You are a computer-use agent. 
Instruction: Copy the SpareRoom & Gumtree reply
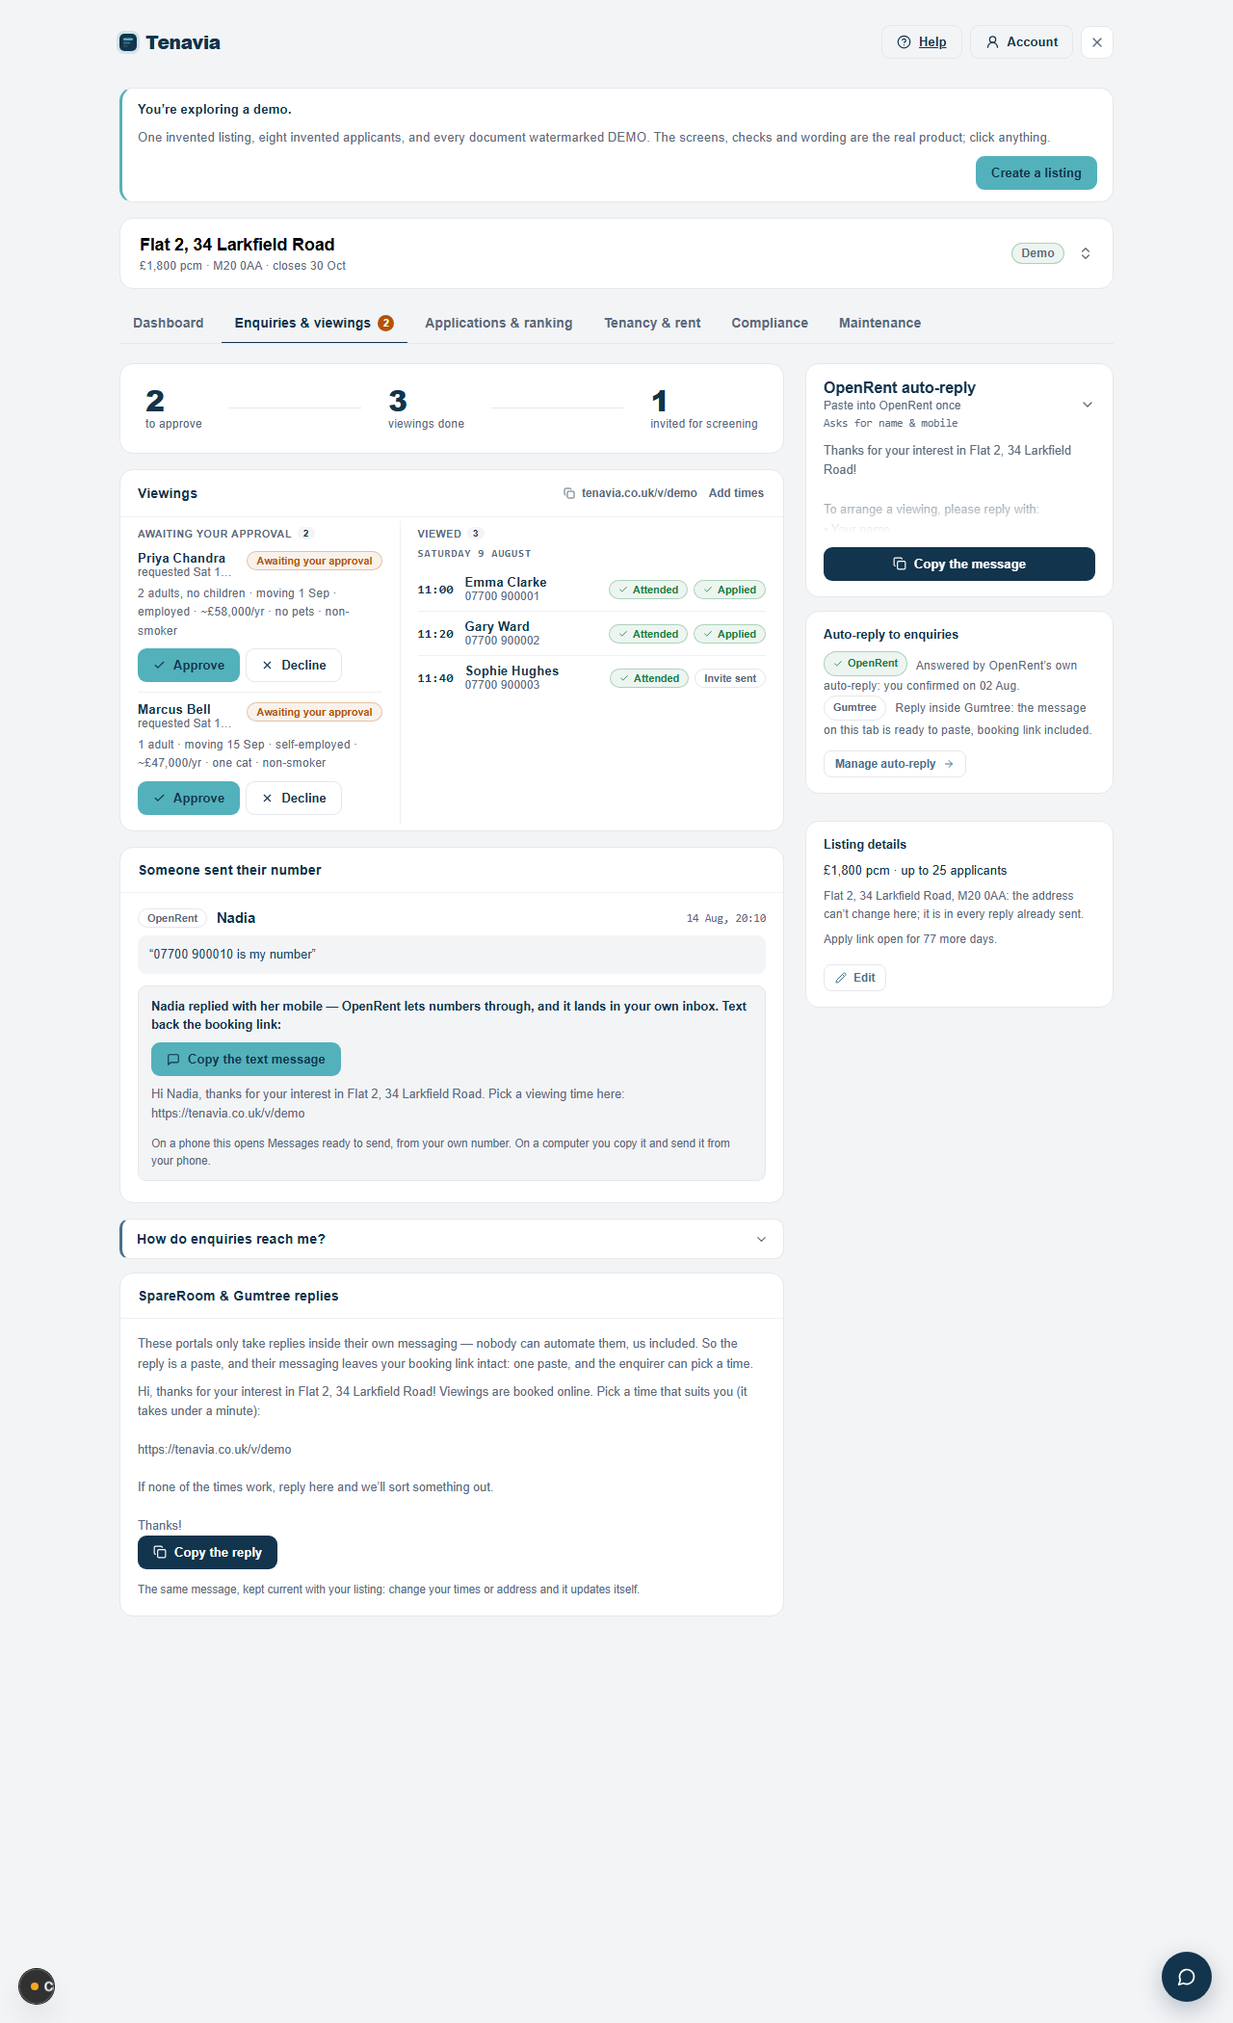click(207, 1553)
